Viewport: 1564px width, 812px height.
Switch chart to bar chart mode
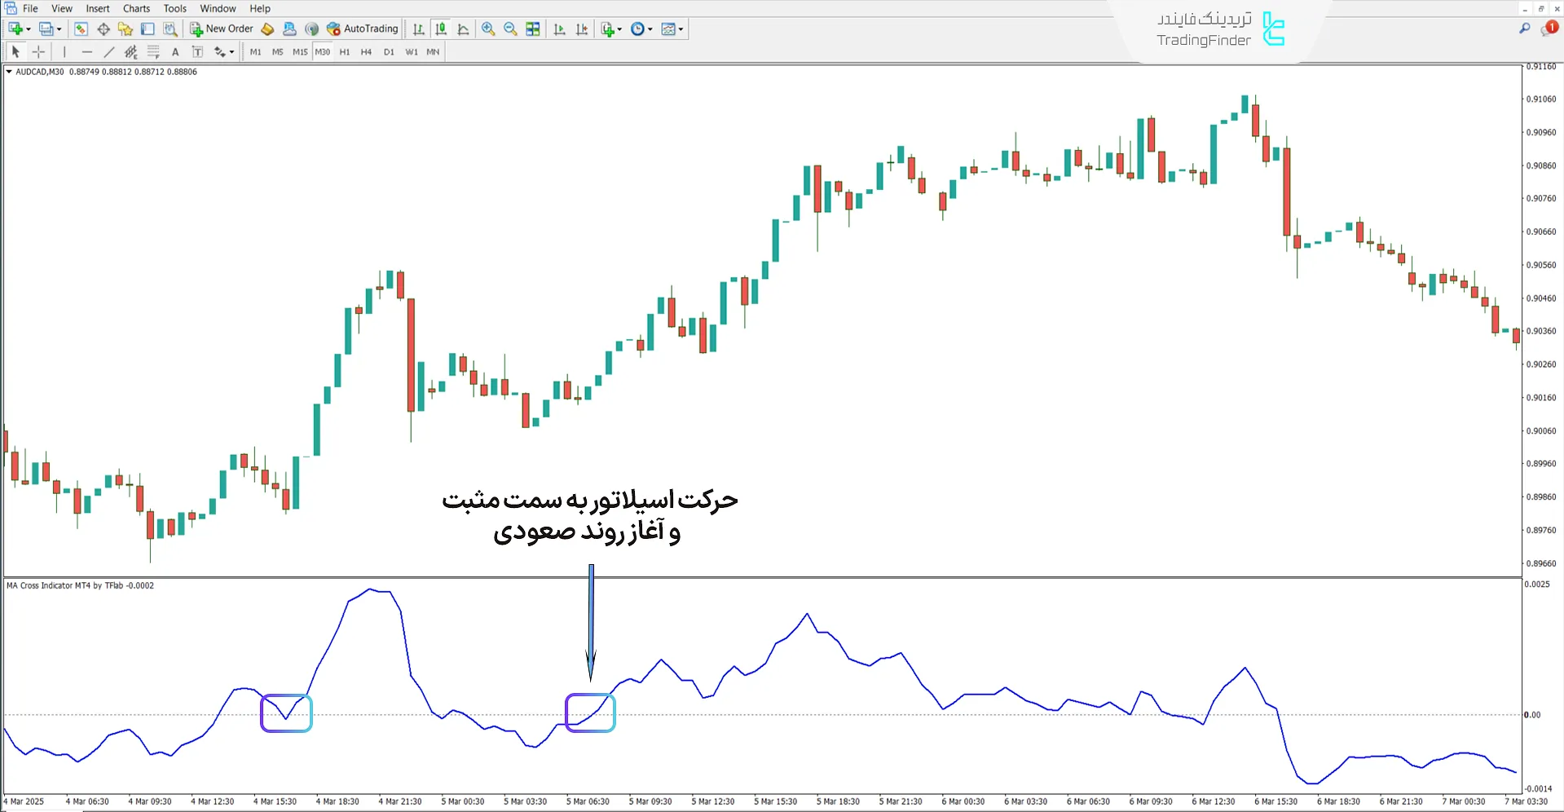(418, 29)
